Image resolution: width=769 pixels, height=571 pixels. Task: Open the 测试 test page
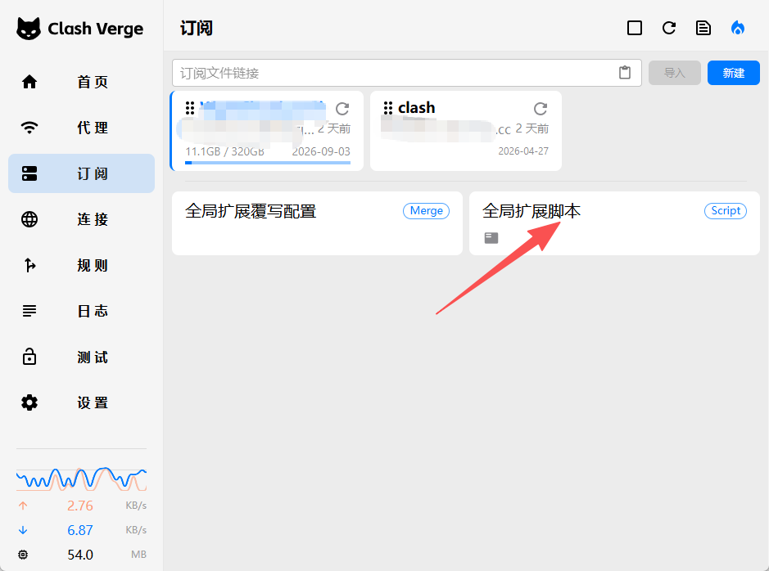[x=81, y=357]
